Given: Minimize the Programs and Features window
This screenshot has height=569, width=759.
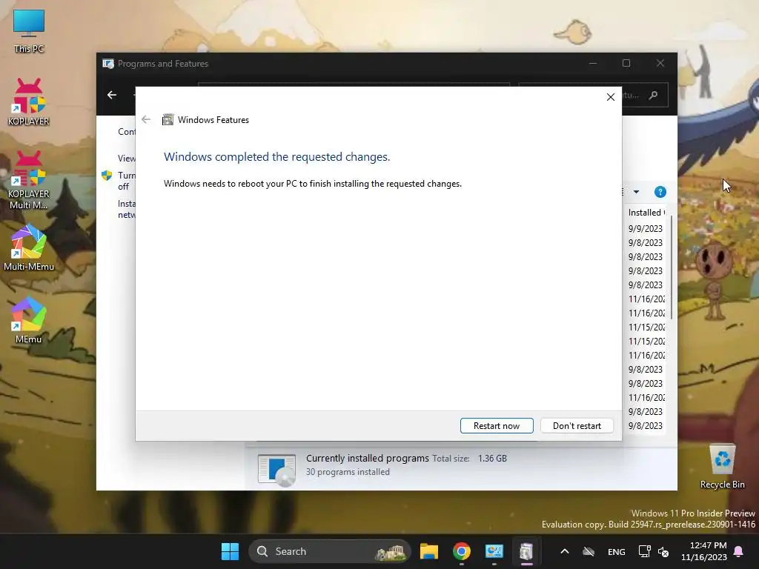Looking at the screenshot, I should [593, 64].
